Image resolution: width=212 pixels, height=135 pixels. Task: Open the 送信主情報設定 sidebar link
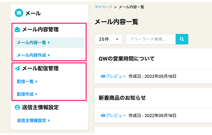(32, 120)
